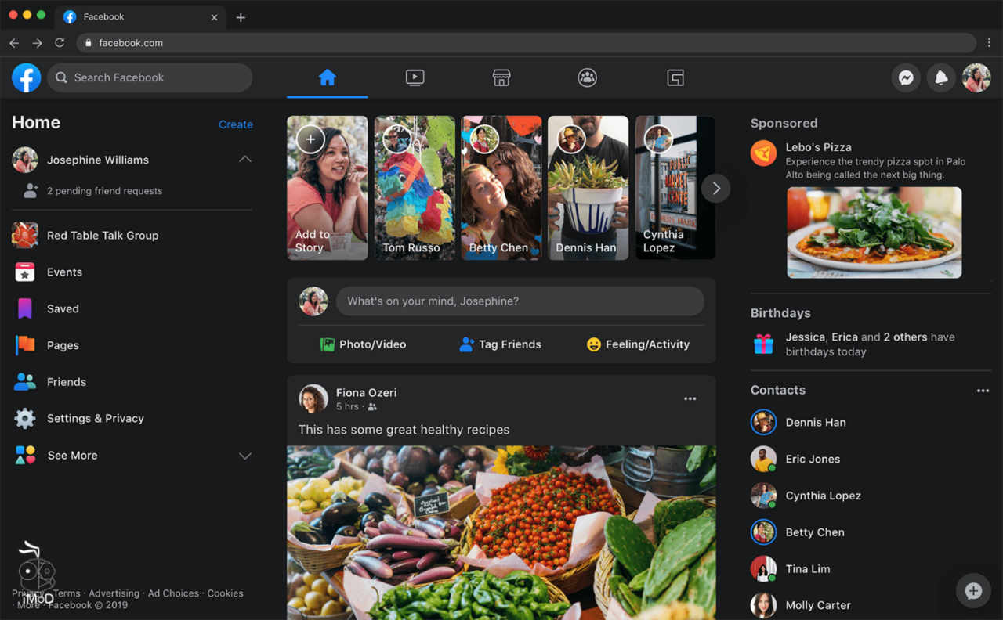View Dennis Han's story
This screenshot has height=620, width=1003.
click(588, 188)
